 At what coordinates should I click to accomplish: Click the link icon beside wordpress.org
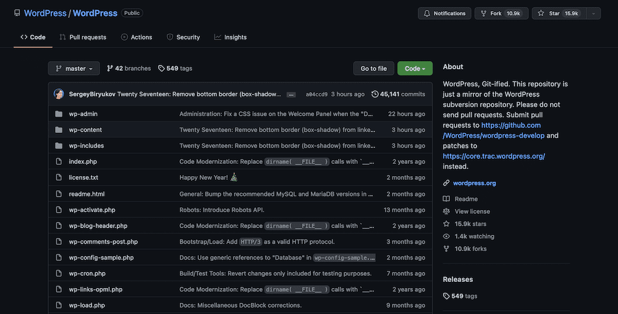446,183
